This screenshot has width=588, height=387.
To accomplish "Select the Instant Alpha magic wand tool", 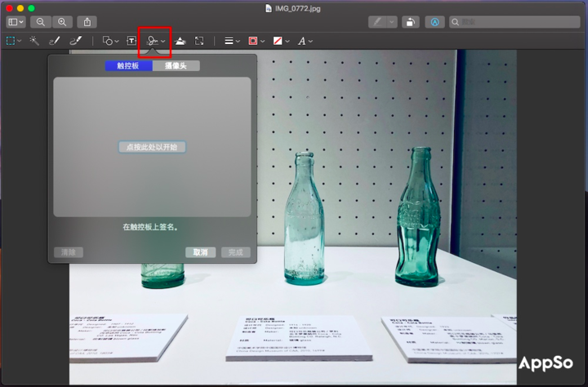I will pyautogui.click(x=33, y=40).
